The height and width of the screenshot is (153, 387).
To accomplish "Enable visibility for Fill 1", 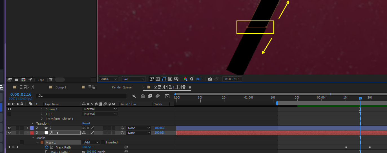I will 9,114.
